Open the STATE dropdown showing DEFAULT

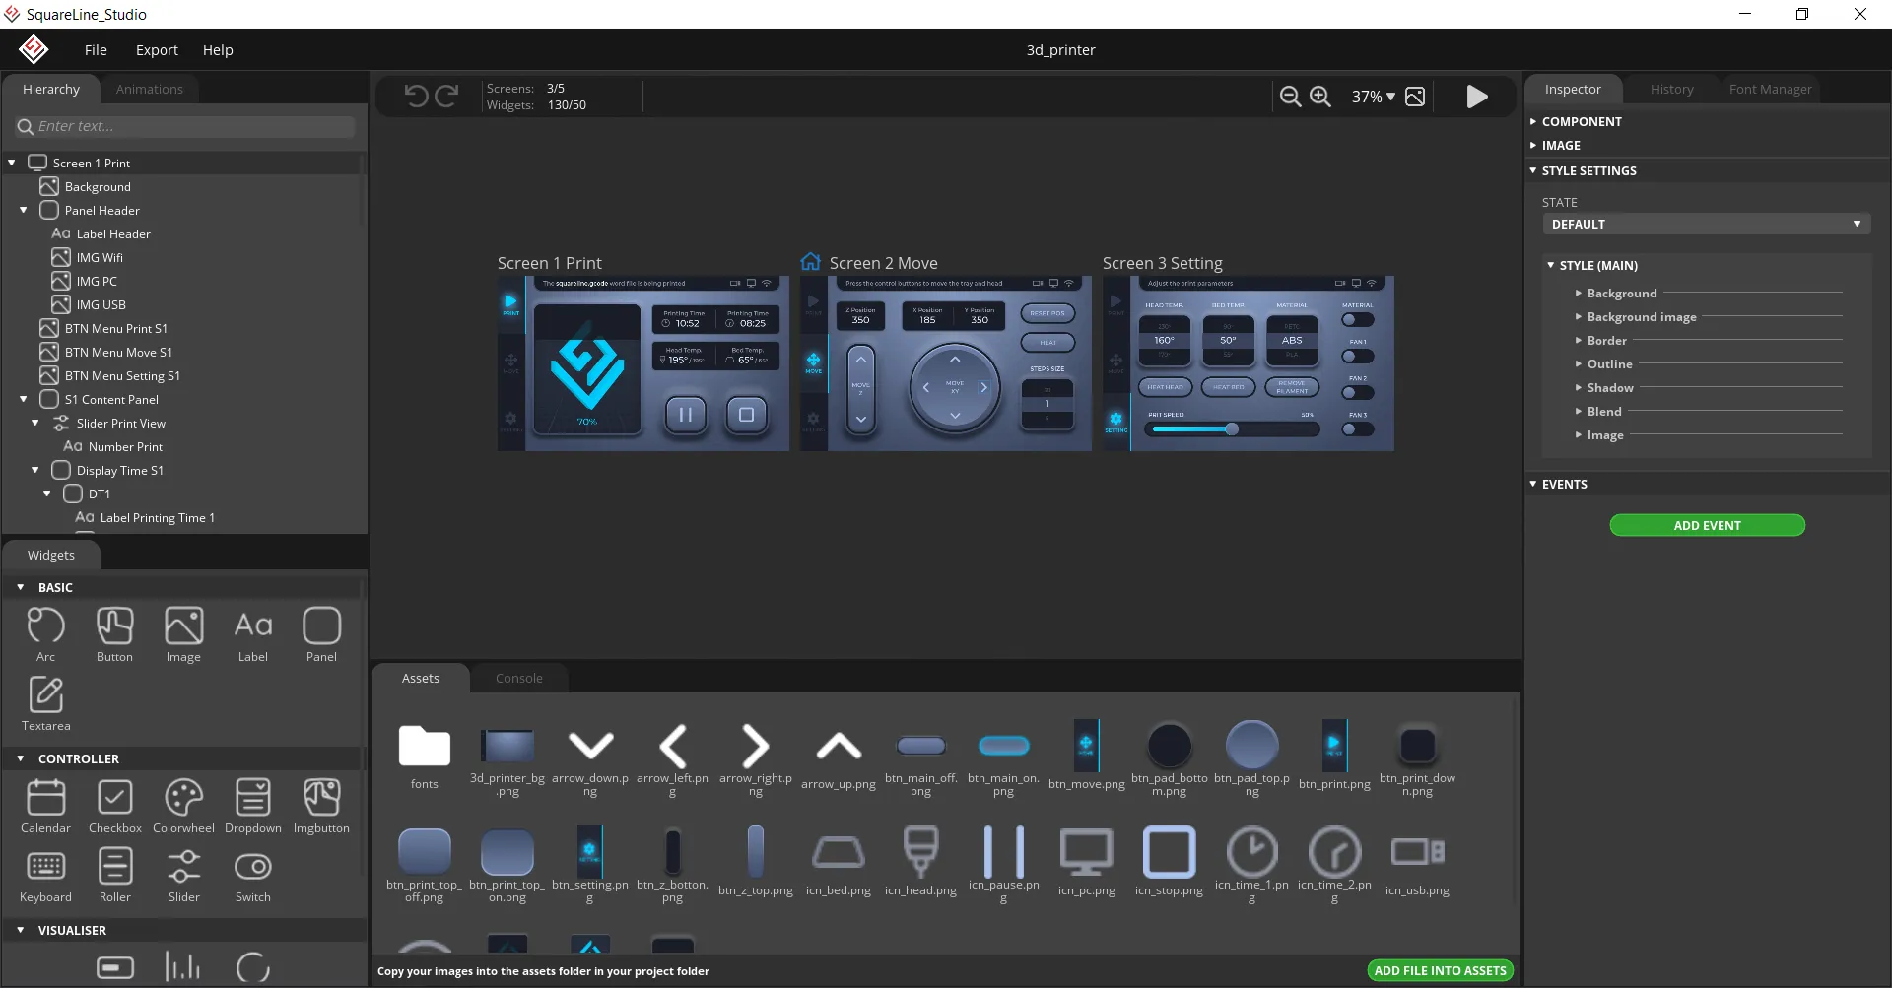tap(1706, 225)
